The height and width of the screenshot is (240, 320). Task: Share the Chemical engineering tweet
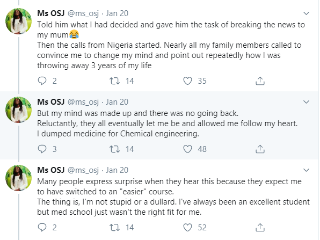[x=260, y=149]
